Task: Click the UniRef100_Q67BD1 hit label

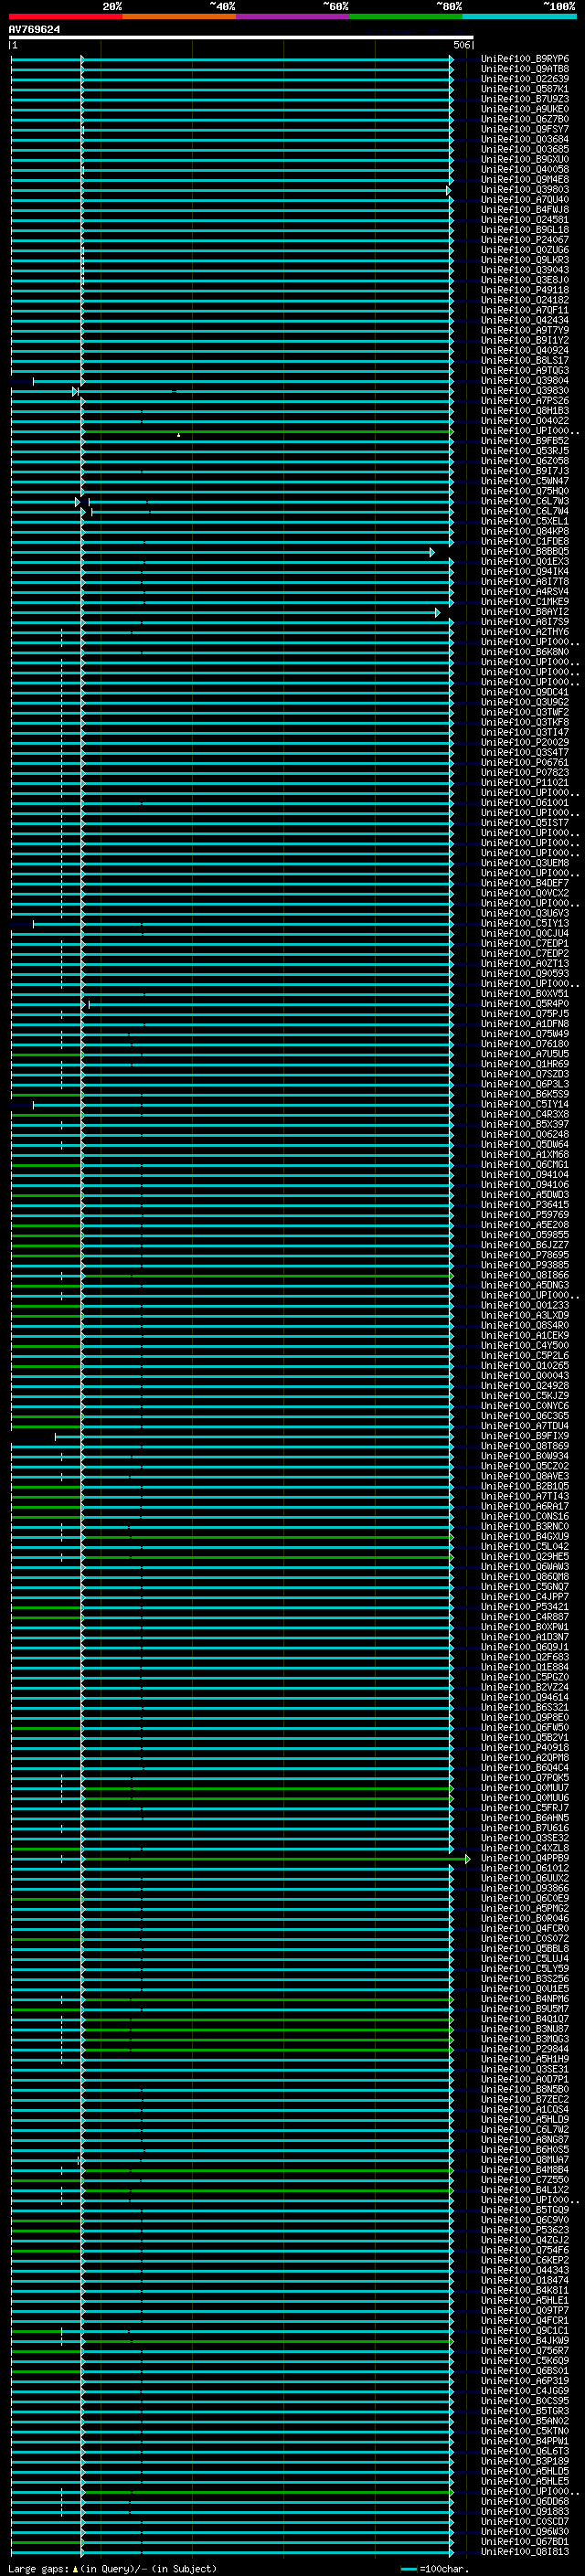Action: pos(524,2541)
